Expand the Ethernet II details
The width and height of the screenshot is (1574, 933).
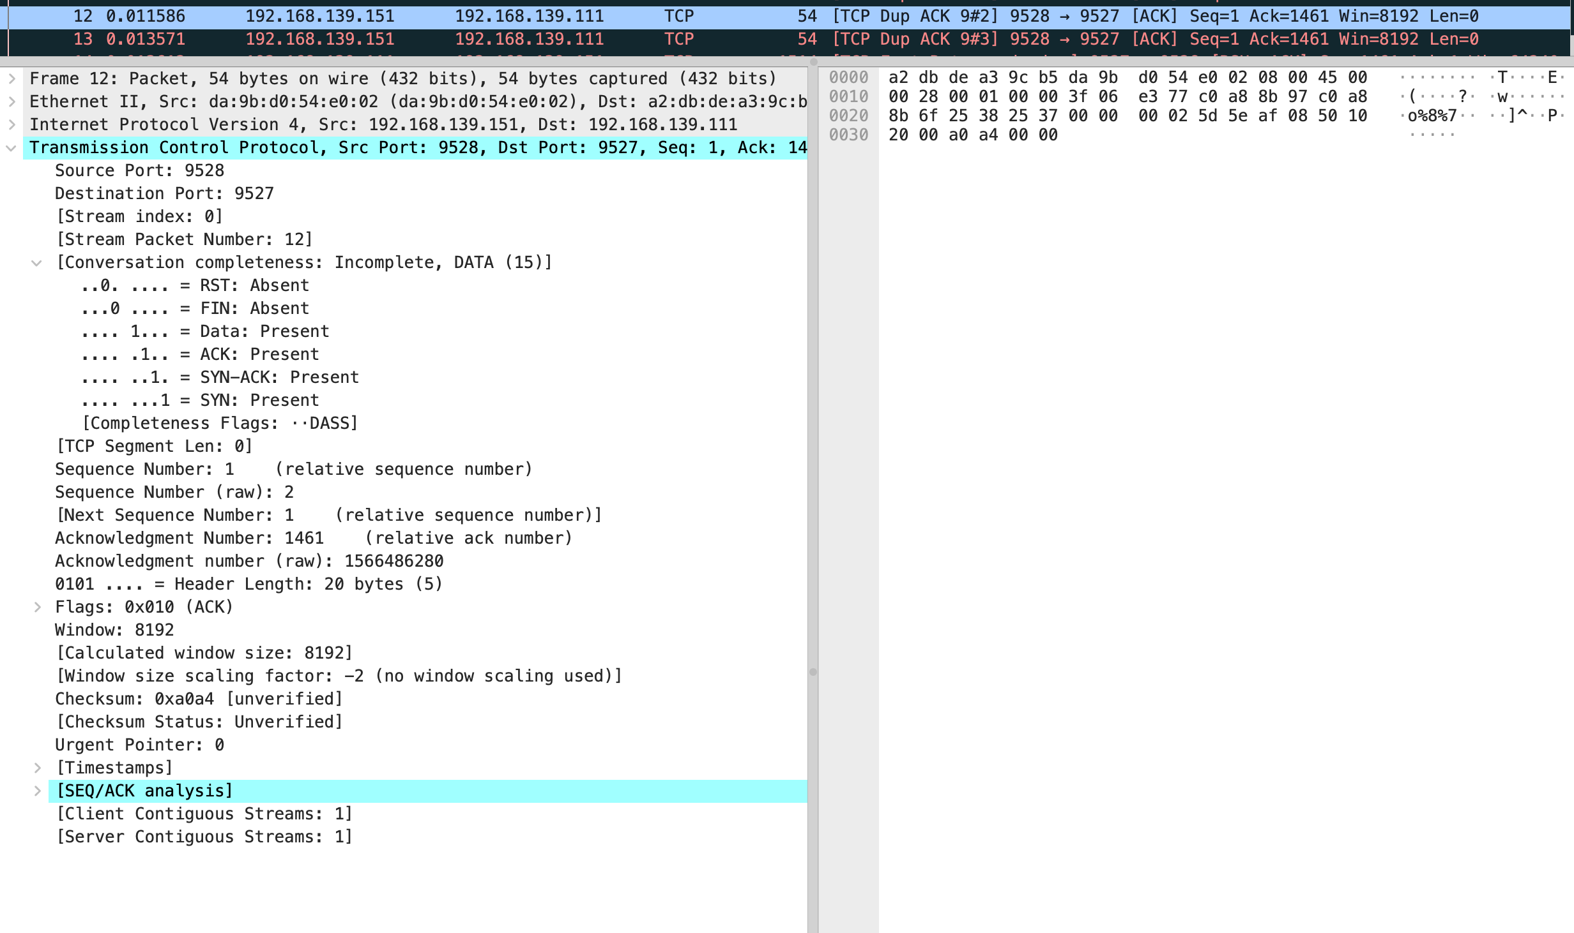point(11,101)
